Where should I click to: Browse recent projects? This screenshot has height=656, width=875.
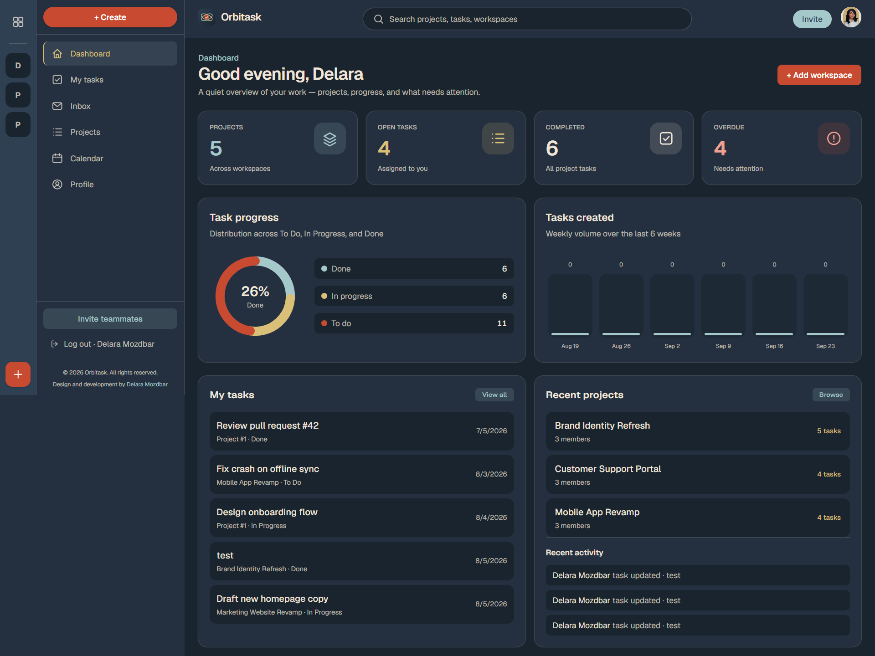pyautogui.click(x=831, y=395)
